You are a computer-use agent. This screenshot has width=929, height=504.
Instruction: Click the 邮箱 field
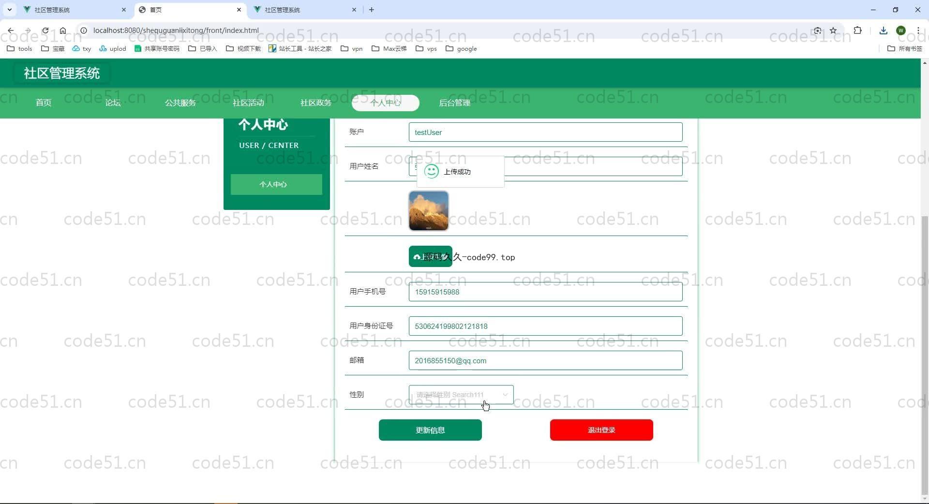click(545, 360)
